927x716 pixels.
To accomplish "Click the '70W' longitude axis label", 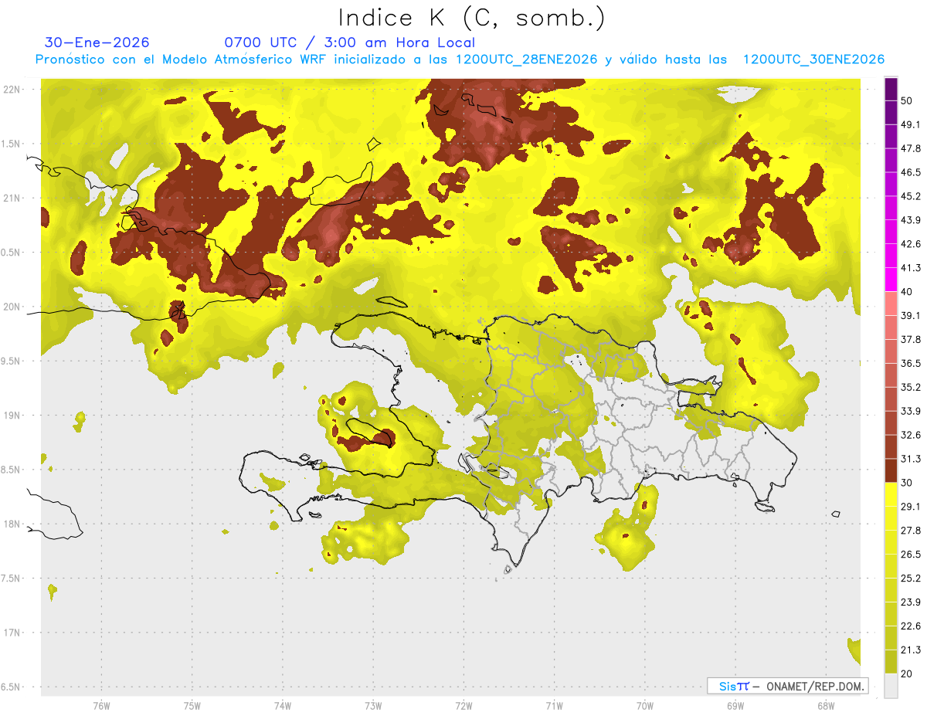I will pos(645,705).
